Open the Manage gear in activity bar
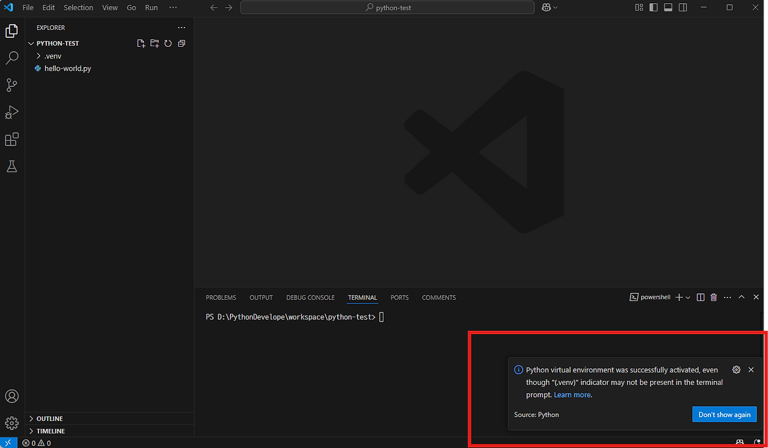768x448 pixels. pyautogui.click(x=11, y=423)
